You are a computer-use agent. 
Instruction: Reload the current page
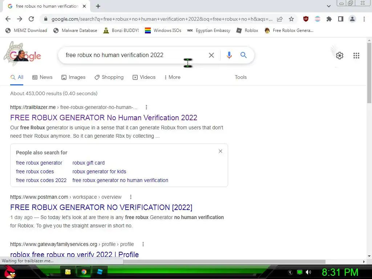tap(31, 19)
